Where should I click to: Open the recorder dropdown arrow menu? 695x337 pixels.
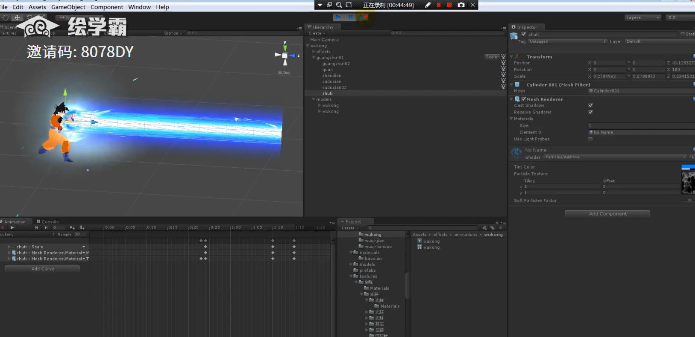click(320, 5)
